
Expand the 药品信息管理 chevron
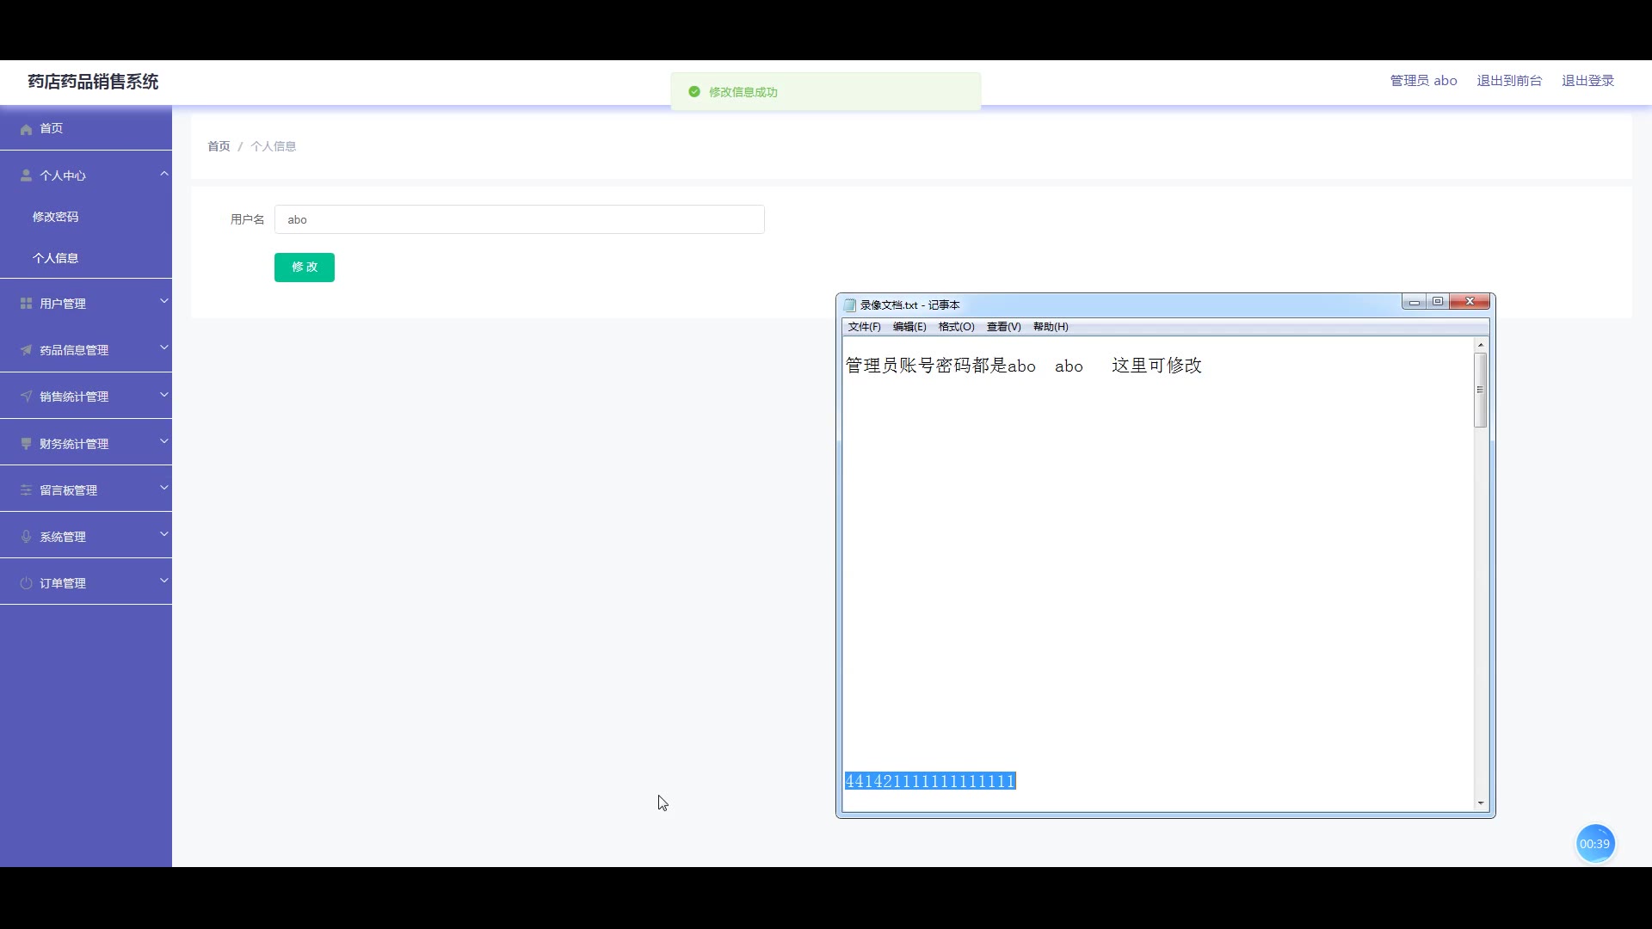click(163, 348)
